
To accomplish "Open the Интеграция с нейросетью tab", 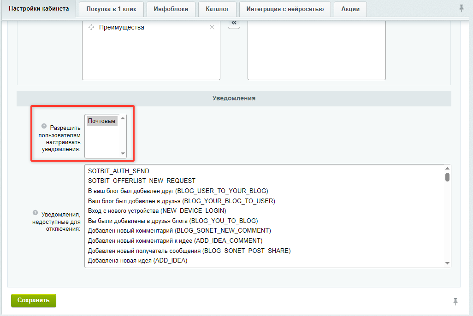I will 285,9.
